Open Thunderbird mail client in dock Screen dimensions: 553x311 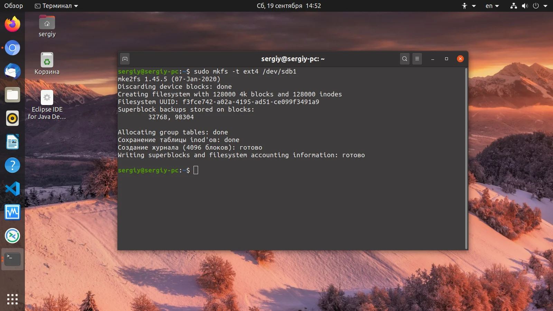point(12,71)
